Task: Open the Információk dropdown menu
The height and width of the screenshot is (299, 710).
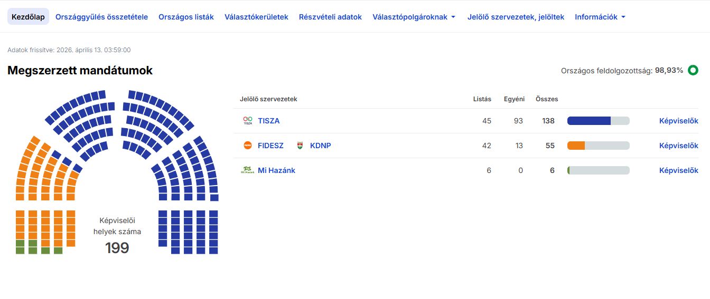Action: (600, 17)
